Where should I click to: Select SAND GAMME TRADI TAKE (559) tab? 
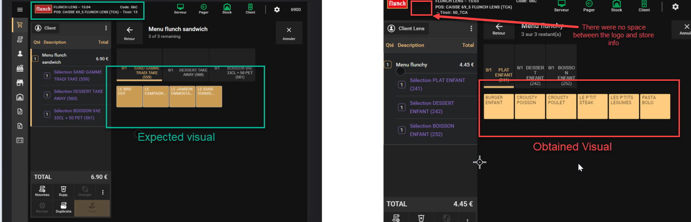point(139,65)
